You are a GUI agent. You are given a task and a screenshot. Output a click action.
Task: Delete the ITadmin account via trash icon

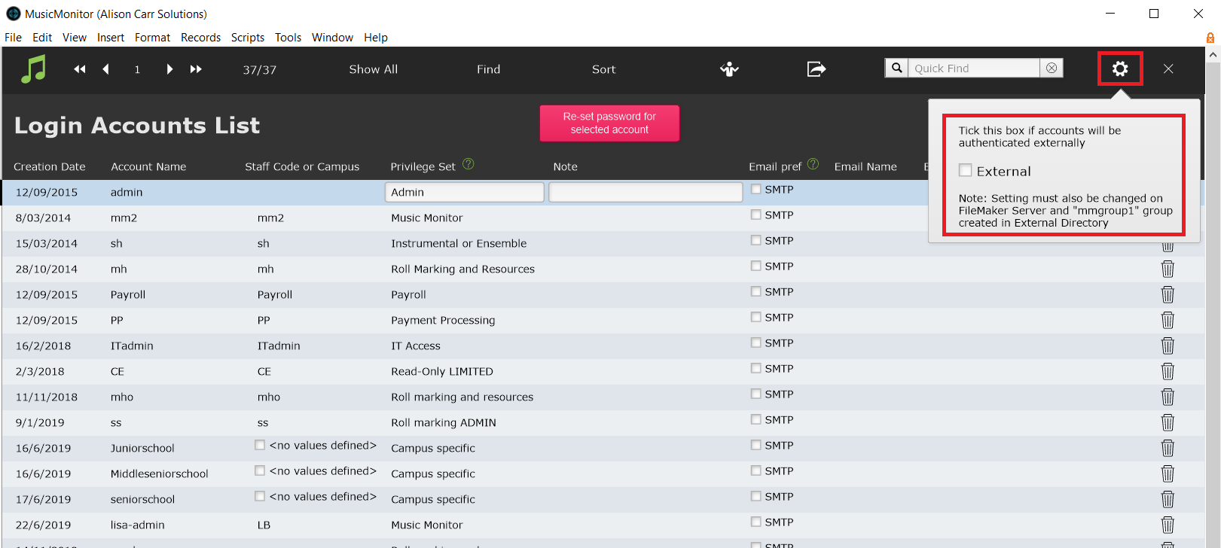[x=1168, y=346]
